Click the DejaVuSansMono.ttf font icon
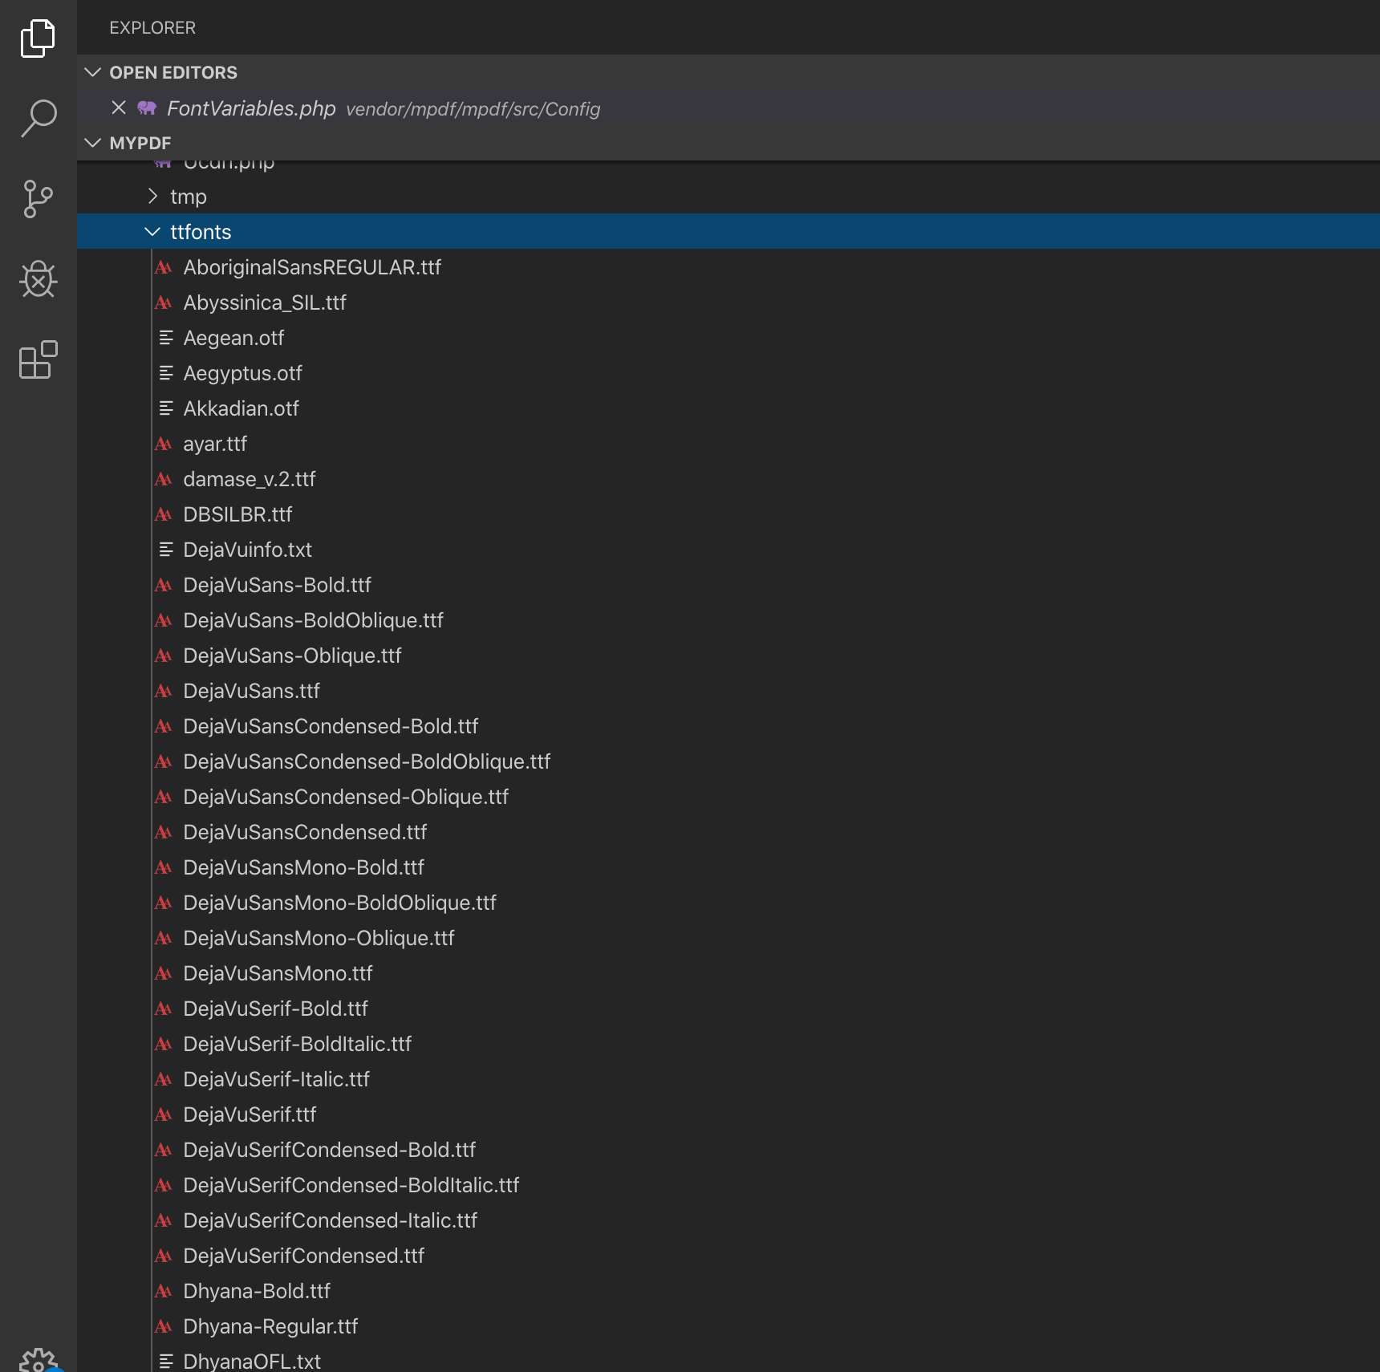1380x1372 pixels. 164,973
